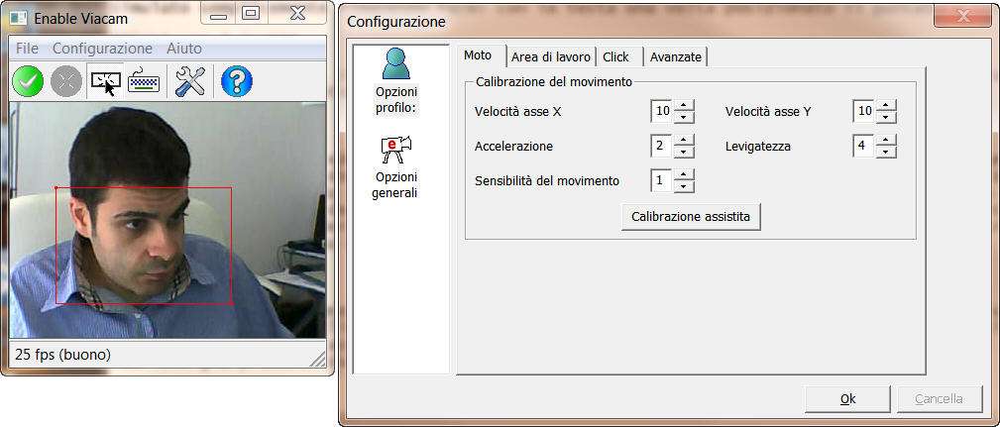Decrease Accelerazione value
The image size is (1000, 427).
tap(684, 152)
